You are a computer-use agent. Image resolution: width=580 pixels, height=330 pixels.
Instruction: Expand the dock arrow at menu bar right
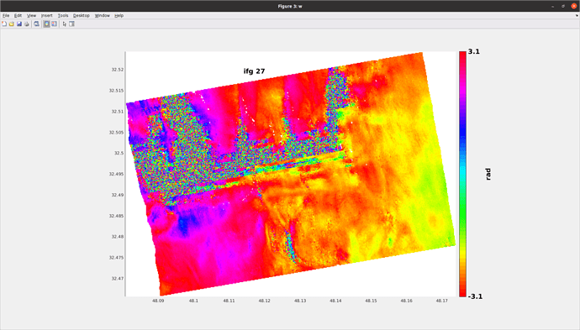(577, 15)
